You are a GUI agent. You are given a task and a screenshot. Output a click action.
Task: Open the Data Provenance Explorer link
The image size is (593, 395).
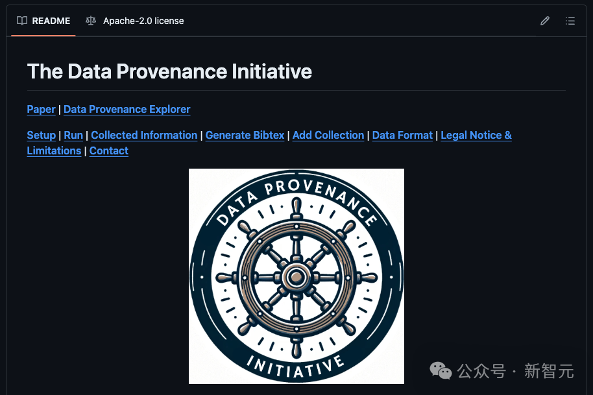tap(127, 109)
